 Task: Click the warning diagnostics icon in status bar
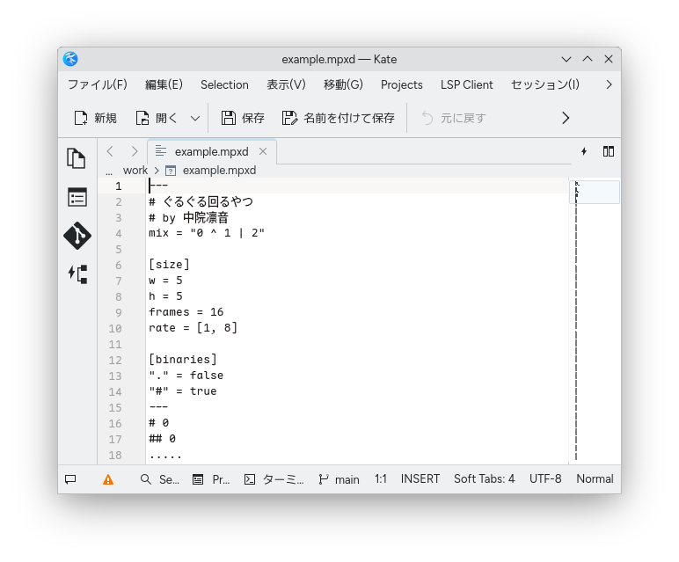click(107, 479)
